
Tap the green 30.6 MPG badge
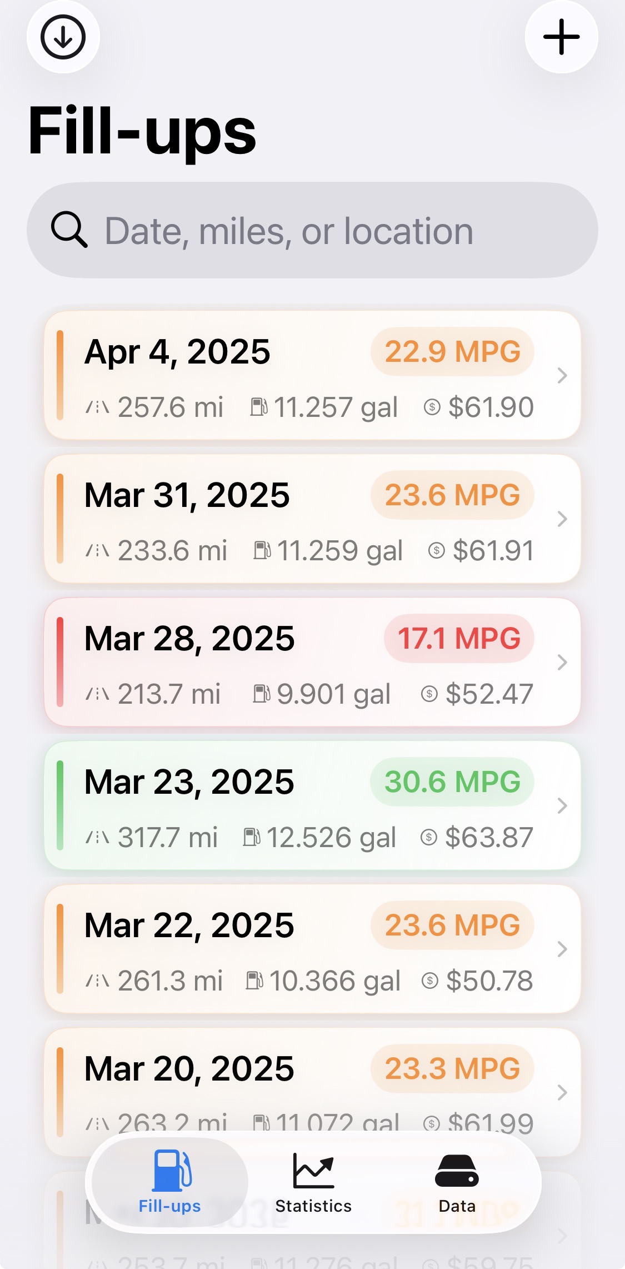tap(452, 782)
